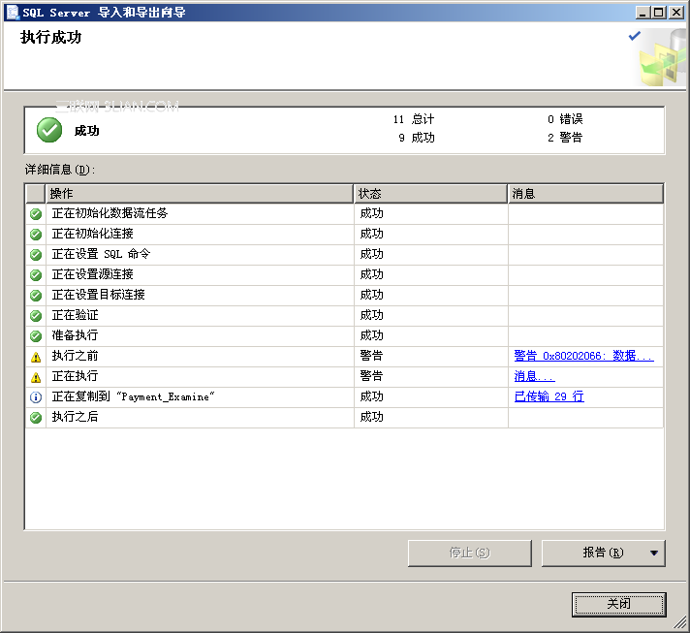The height and width of the screenshot is (633, 690).
Task: Select the 正在设置源连接 row text
Action: tap(92, 274)
